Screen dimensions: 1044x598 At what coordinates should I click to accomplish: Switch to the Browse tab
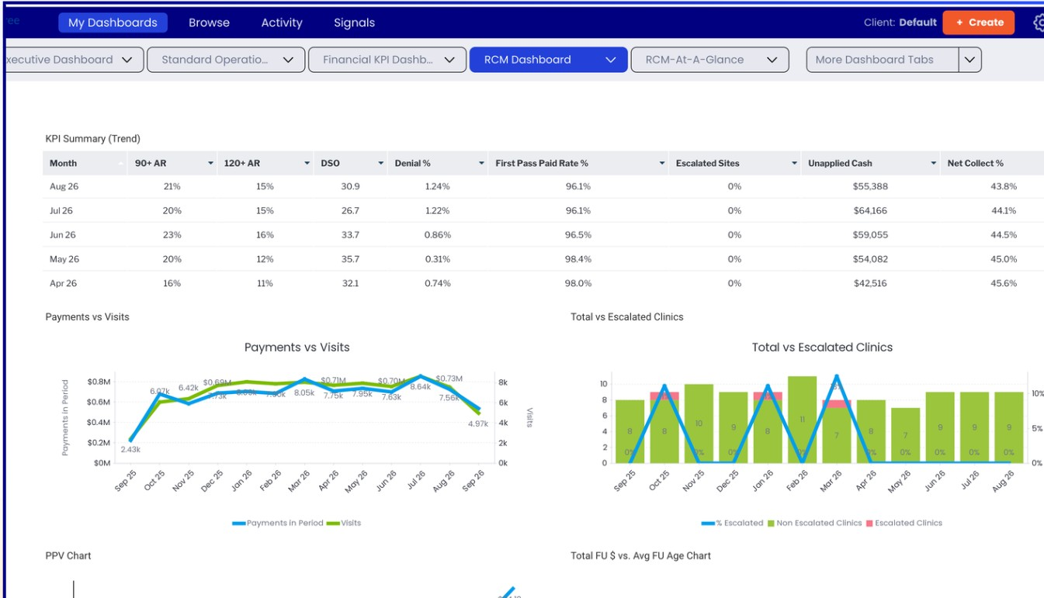[209, 22]
